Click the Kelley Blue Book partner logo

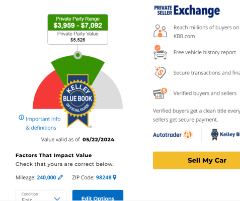tap(225, 135)
